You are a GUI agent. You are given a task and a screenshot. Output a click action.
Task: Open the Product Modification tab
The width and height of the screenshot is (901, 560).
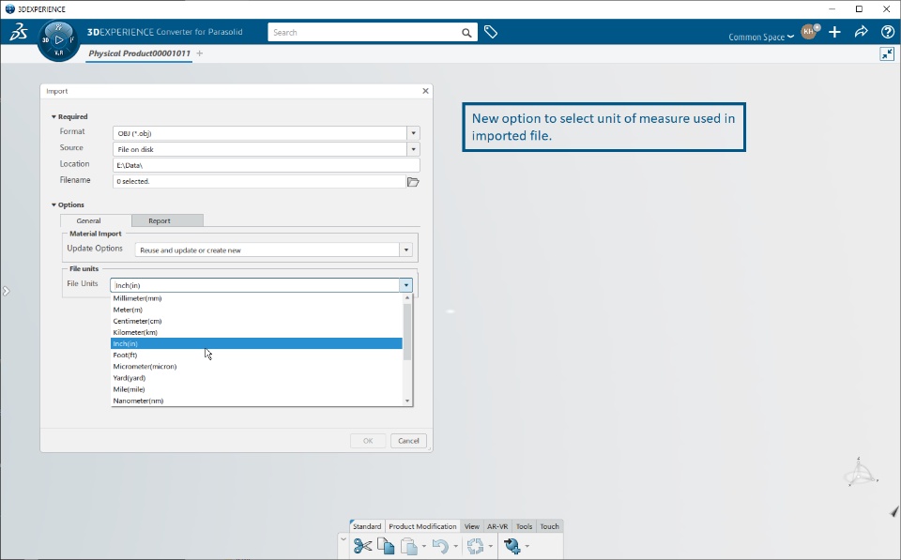(x=422, y=526)
